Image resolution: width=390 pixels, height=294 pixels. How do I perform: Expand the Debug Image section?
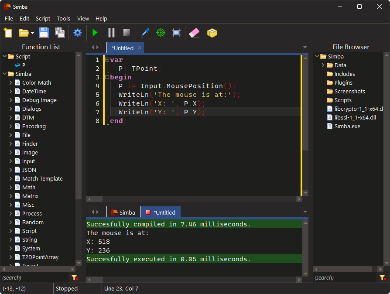tap(10, 100)
